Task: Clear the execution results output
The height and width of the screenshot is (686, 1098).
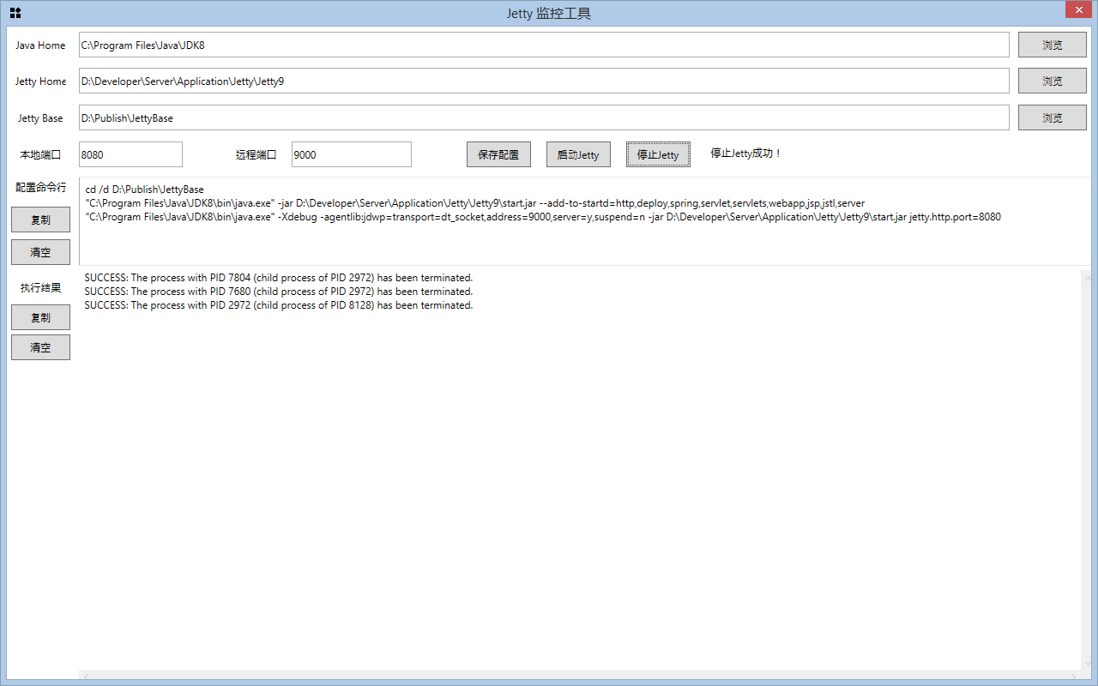Action: pyautogui.click(x=40, y=347)
